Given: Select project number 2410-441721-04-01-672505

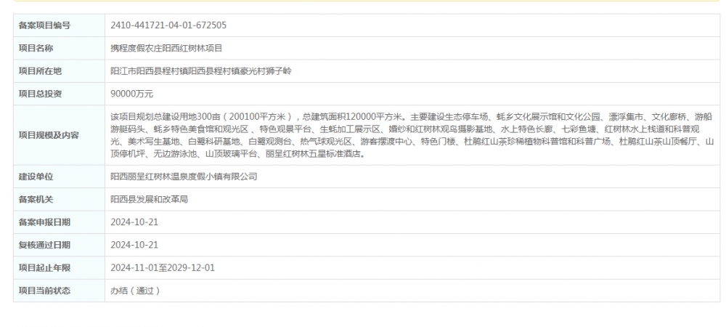Looking at the screenshot, I should pyautogui.click(x=168, y=25).
